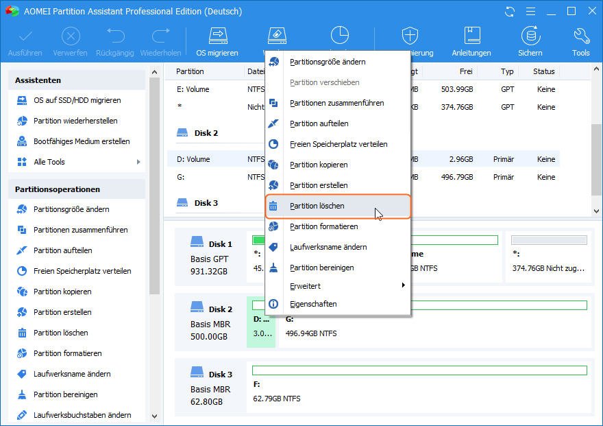Click sidebar icon for OS auf SSD/HDD migrieren
The image size is (603, 426).
click(23, 100)
